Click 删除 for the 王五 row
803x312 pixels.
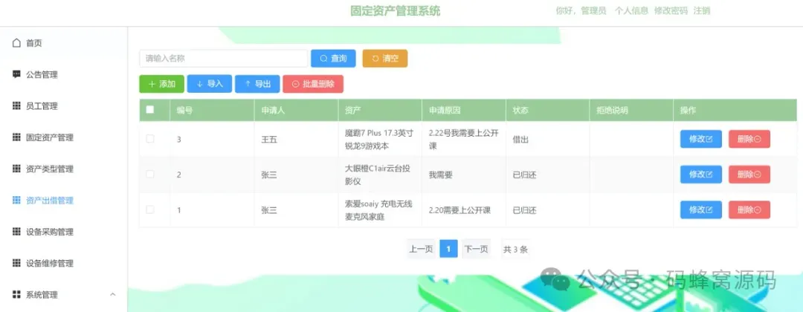(x=749, y=139)
